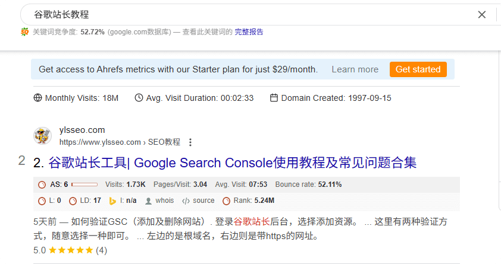Image resolution: width=501 pixels, height=264 pixels.
Task: Click the Semrush icon beside LD: 17
Action: click(73, 201)
